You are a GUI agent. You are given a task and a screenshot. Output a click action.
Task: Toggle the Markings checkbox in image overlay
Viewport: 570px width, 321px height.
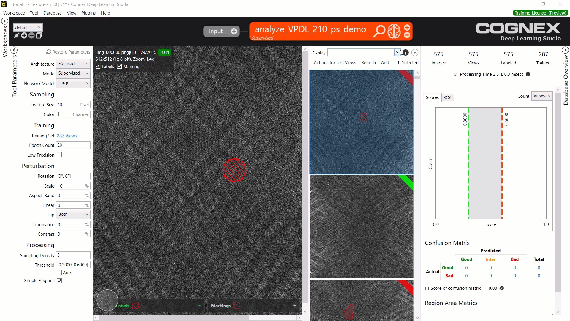(x=119, y=66)
